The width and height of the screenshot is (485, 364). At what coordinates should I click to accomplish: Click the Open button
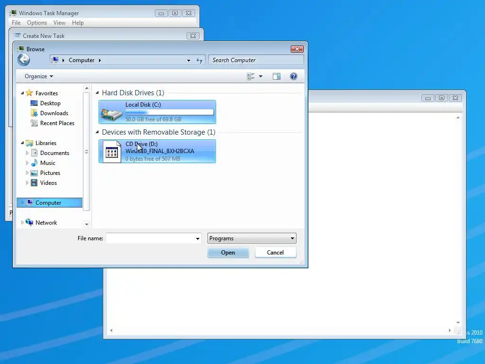[x=228, y=252]
